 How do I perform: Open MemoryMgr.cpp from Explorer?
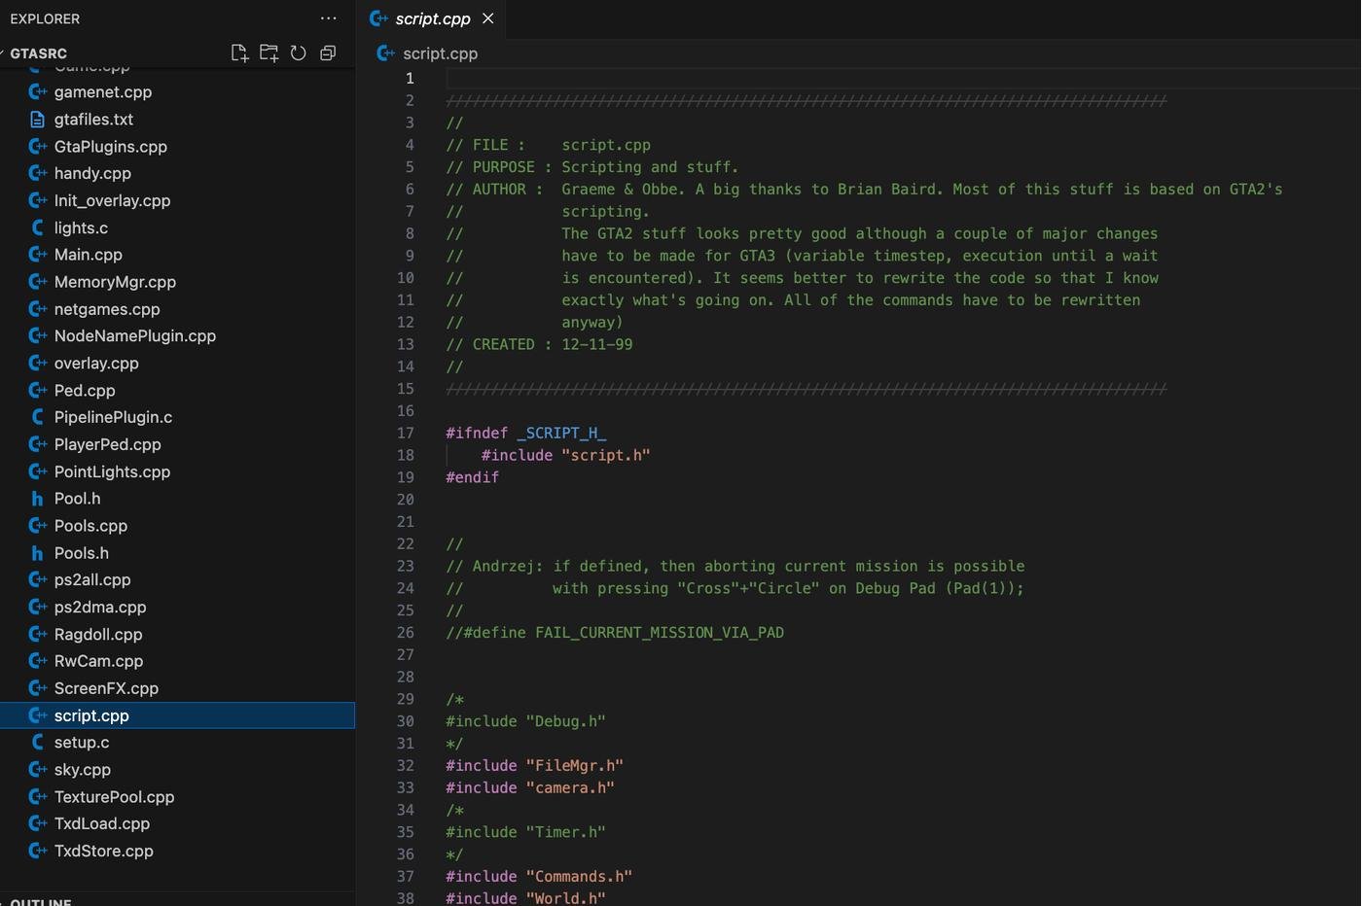click(x=115, y=282)
